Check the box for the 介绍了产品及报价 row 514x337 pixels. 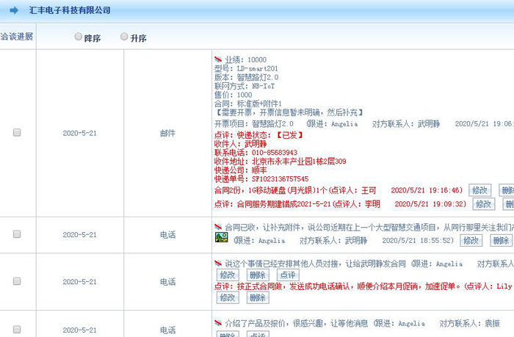17,330
